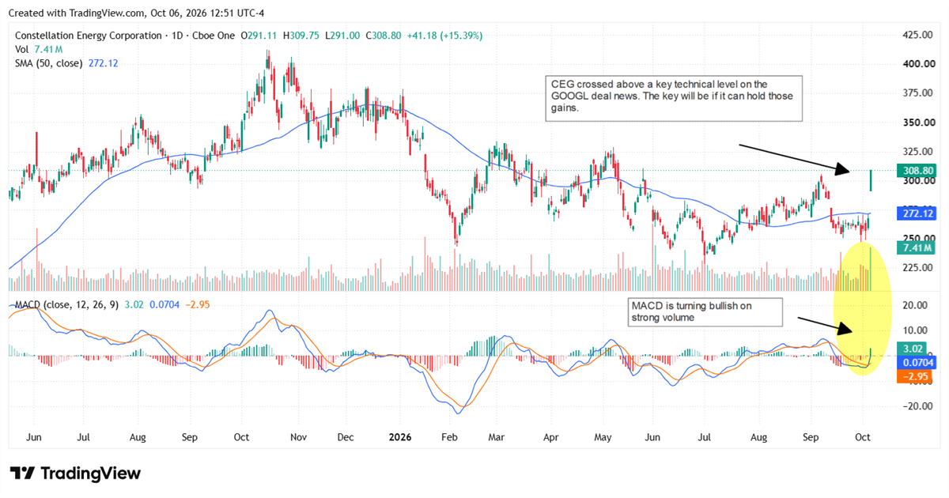
Task: Click the May label on time axis
Action: pyautogui.click(x=603, y=436)
